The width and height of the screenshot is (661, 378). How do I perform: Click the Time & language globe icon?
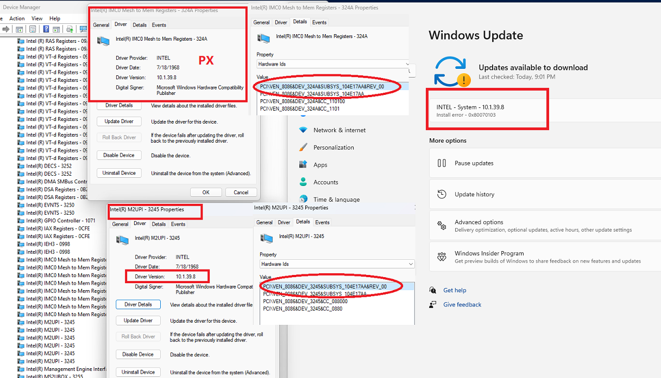click(303, 199)
